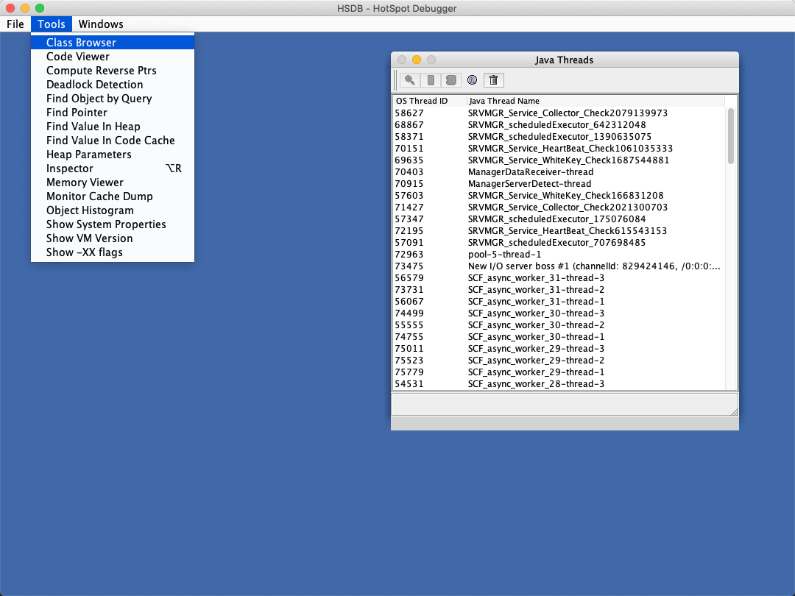This screenshot has width=795, height=596.
Task: Select SCF_async_worker_29-thread-2 row
Action: click(x=559, y=361)
